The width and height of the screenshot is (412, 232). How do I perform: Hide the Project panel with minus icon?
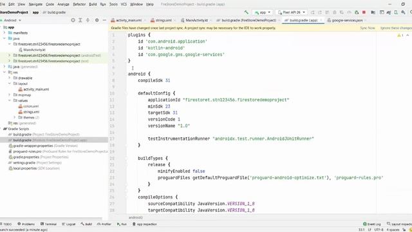(x=104, y=20)
